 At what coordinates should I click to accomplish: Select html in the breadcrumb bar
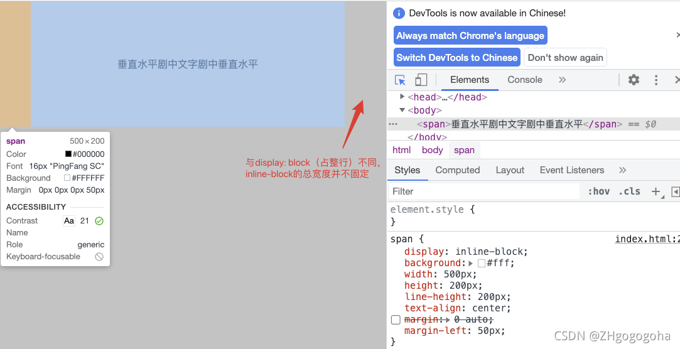click(x=402, y=150)
